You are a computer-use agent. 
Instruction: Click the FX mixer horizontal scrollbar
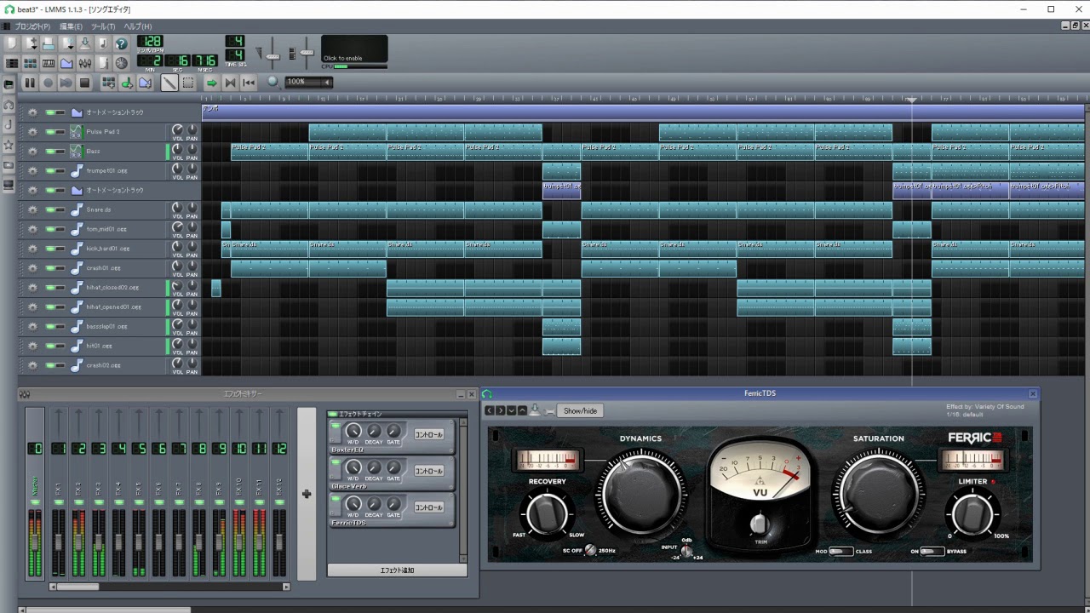169,587
